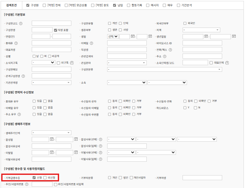Check 동의 for 수신동의-문자
Viewport: 247px width, 188px height.
pos(109,101)
